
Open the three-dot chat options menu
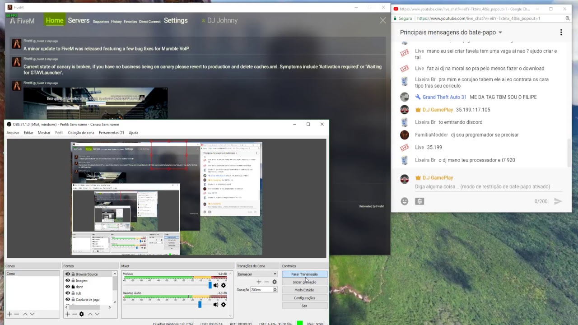tap(561, 32)
